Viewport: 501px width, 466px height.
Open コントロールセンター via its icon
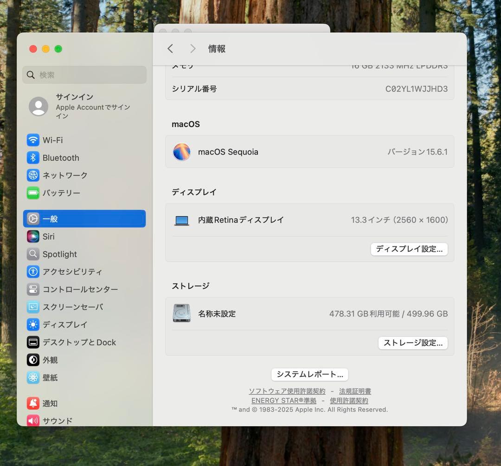click(x=33, y=289)
